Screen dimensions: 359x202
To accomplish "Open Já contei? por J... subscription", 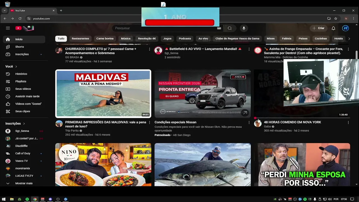I will [x=24, y=138].
